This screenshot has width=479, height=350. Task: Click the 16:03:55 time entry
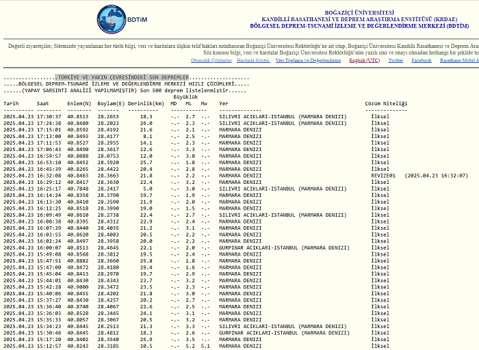[x=49, y=234]
